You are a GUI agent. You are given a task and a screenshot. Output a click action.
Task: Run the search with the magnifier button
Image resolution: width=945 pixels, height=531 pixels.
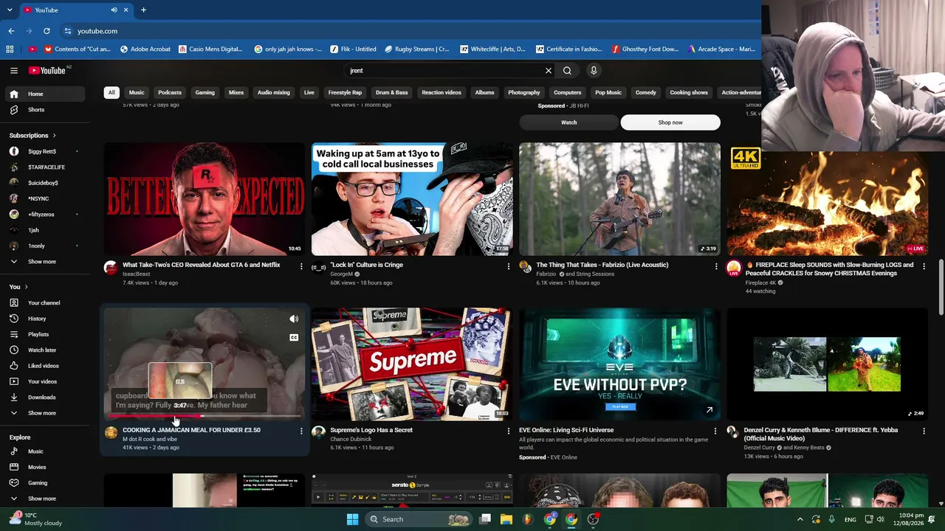click(567, 71)
